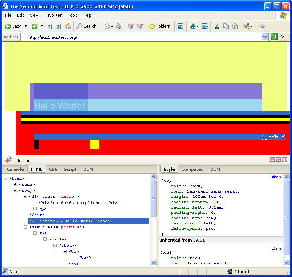
Task: Open the address bar dropdown
Action: pos(265,37)
